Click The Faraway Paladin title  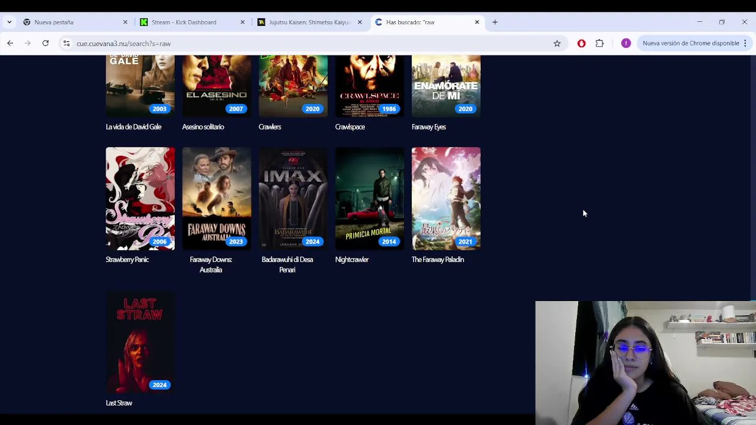click(x=438, y=260)
